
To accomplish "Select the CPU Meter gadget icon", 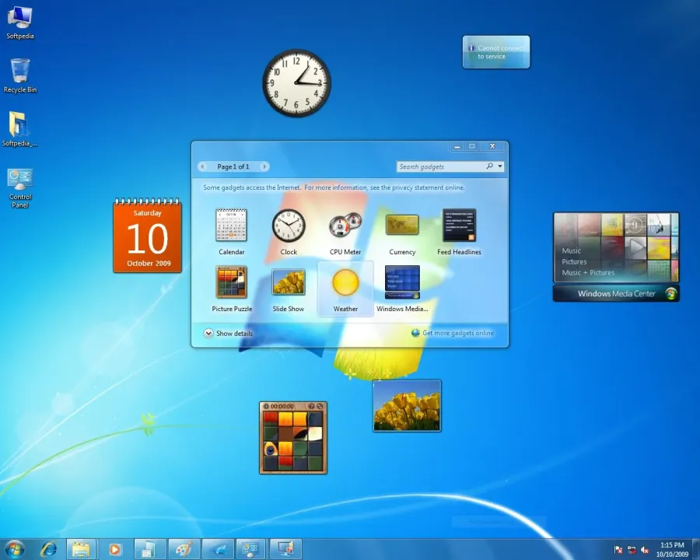I will (345, 226).
